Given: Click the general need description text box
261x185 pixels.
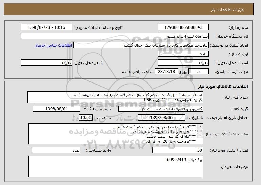Looking at the screenshot, I should 115,97.
